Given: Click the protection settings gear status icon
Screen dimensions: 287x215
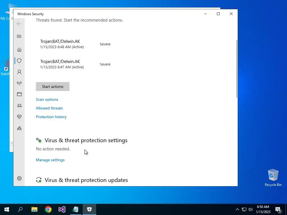Looking at the screenshot, I should 39,140.
